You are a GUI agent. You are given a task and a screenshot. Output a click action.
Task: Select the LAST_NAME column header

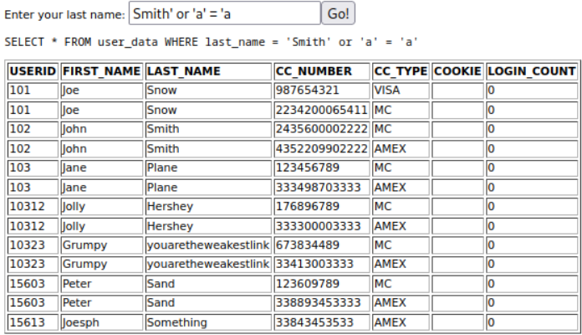(208, 71)
